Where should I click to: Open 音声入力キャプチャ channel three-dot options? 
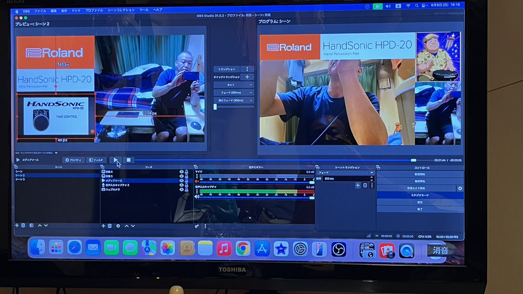197,191
